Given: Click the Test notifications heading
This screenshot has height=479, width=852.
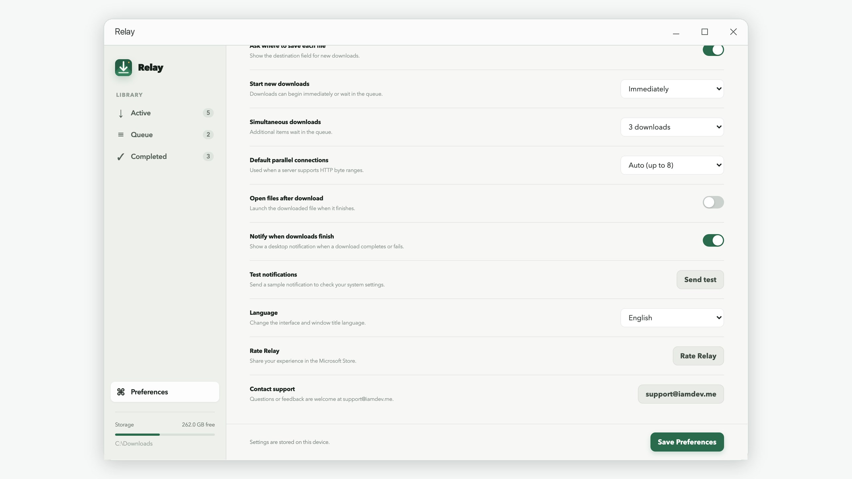Looking at the screenshot, I should click(x=273, y=275).
